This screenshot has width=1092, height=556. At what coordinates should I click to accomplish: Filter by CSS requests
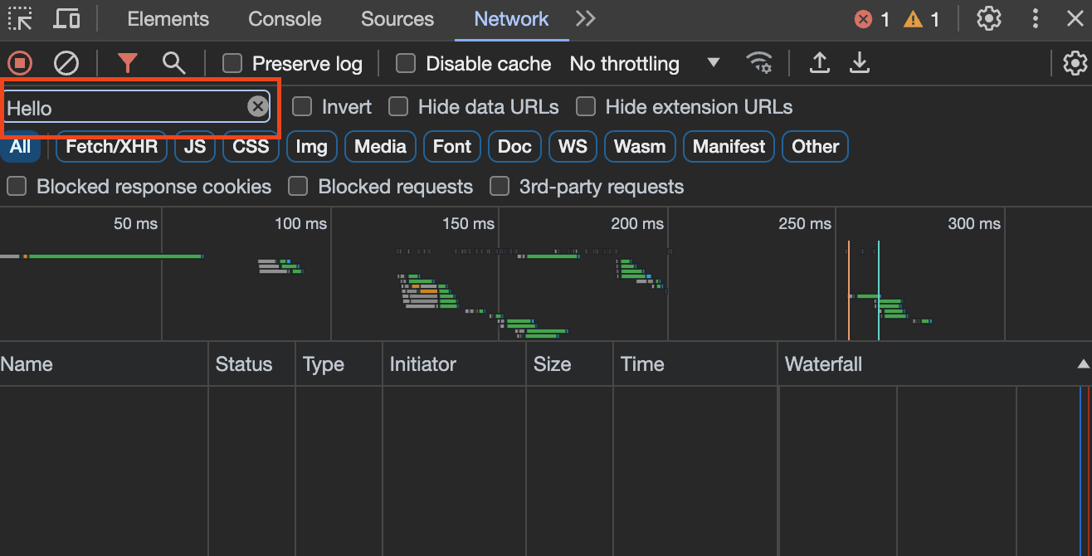click(251, 147)
